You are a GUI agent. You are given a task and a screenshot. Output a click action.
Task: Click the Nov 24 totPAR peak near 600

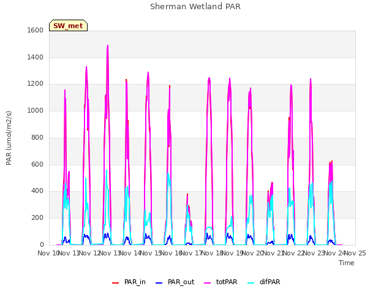tap(331, 162)
